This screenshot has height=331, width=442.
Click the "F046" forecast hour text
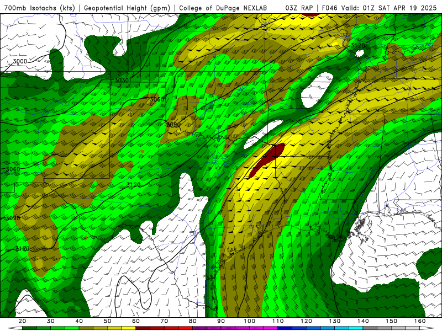pos(329,8)
